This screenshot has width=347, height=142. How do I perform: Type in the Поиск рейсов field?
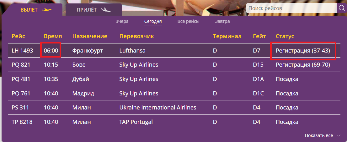point(291,8)
